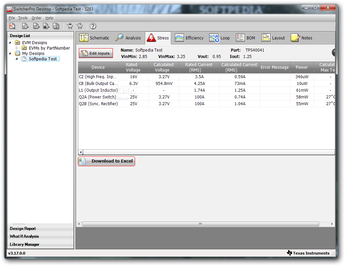
Task: Expand the Library Manager panel
Action: pyautogui.click(x=40, y=244)
